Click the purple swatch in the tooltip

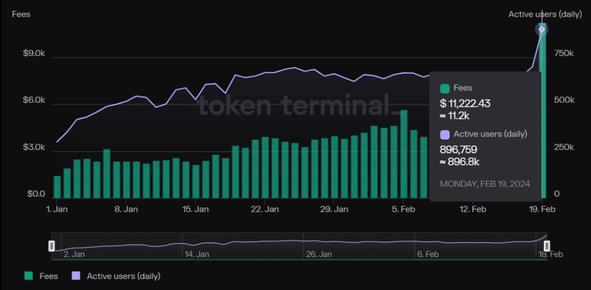[x=445, y=134]
